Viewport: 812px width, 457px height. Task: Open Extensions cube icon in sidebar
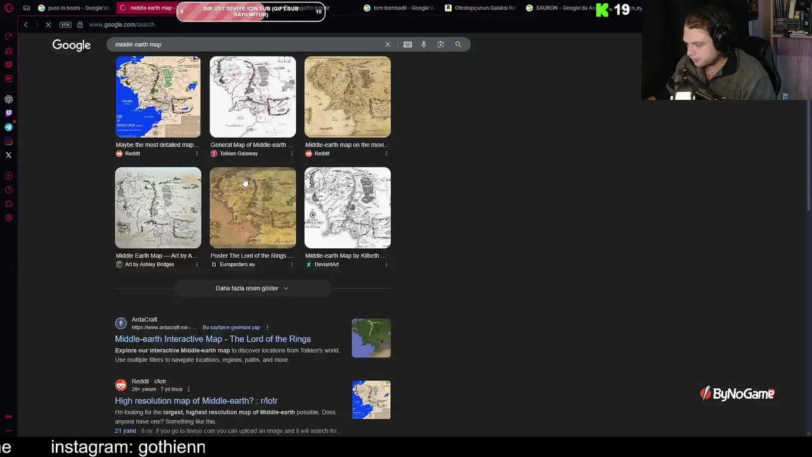pyautogui.click(x=9, y=204)
